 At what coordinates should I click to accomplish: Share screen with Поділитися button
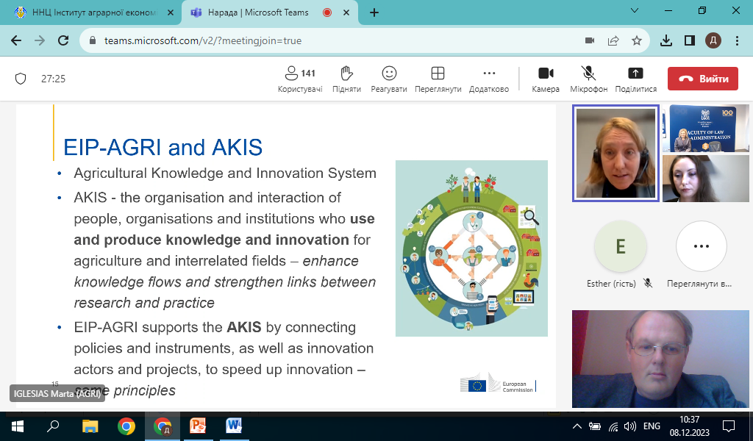coord(635,79)
